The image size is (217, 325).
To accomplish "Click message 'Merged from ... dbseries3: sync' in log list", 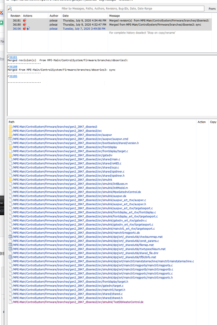I will click(x=155, y=24).
